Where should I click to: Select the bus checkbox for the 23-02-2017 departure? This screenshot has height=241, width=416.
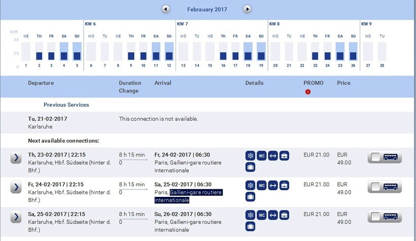coord(375,157)
